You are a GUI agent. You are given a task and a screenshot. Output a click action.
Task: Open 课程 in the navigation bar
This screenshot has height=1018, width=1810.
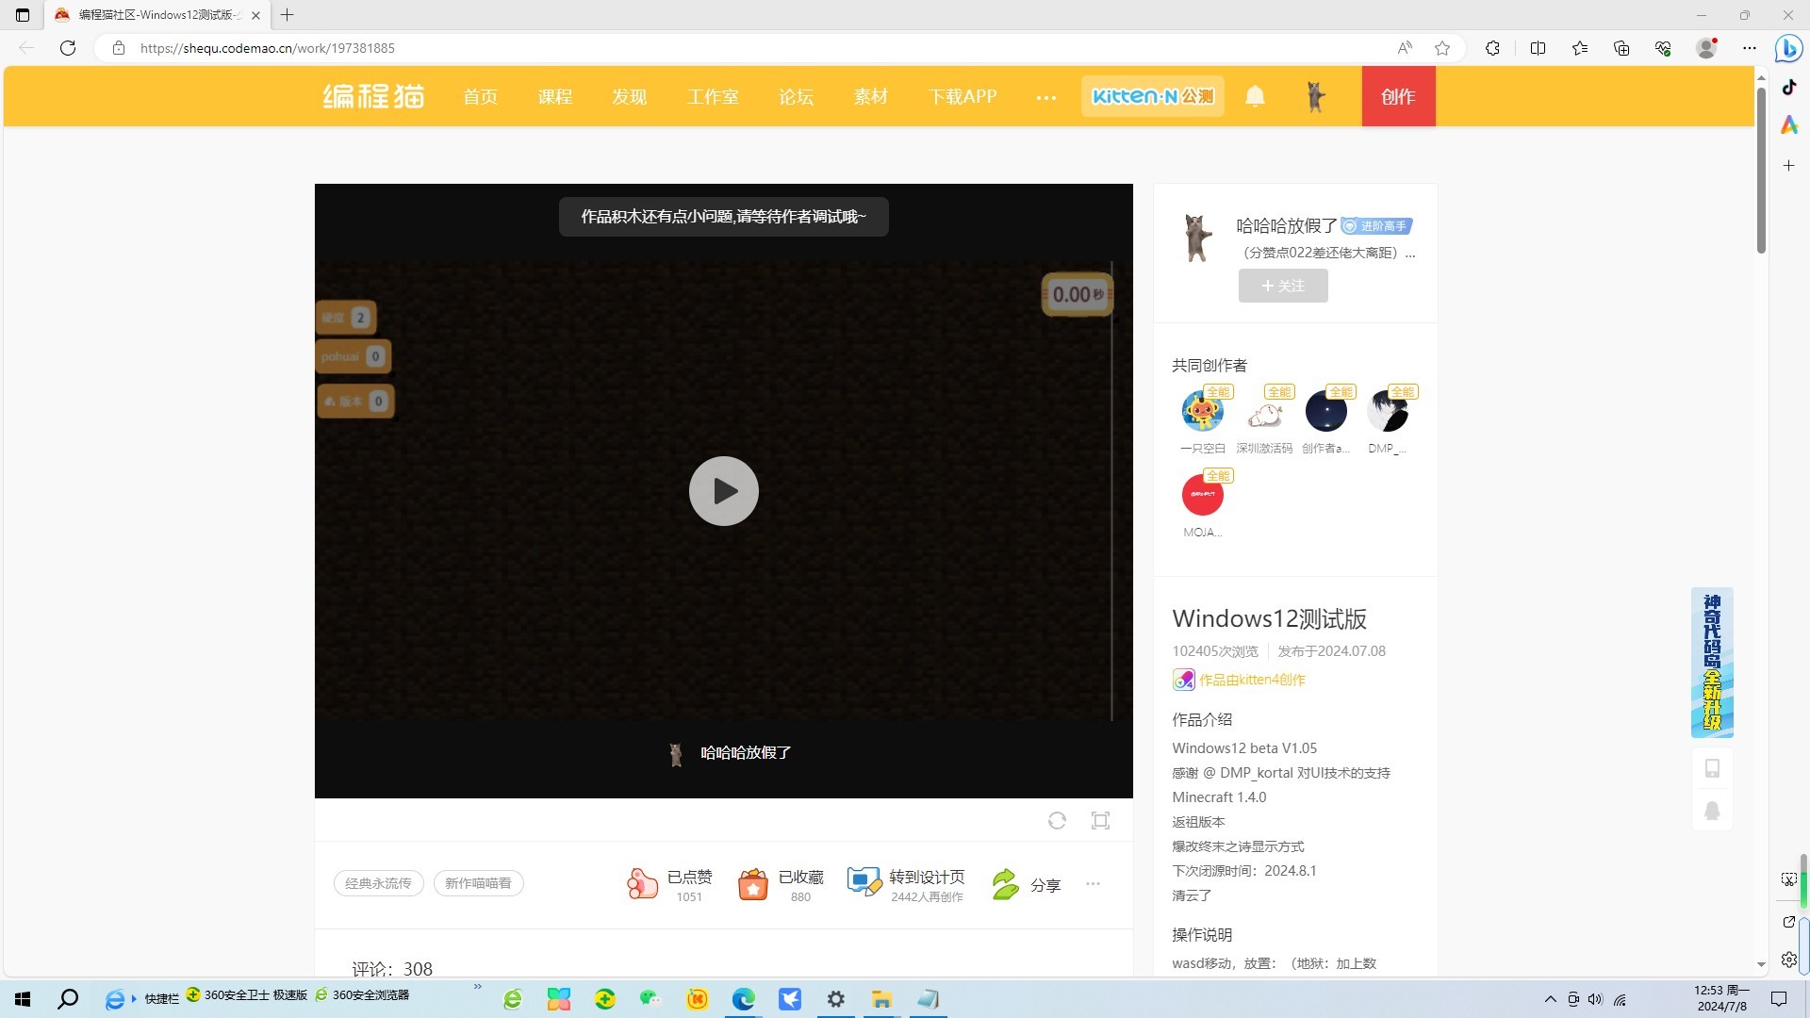(x=554, y=96)
